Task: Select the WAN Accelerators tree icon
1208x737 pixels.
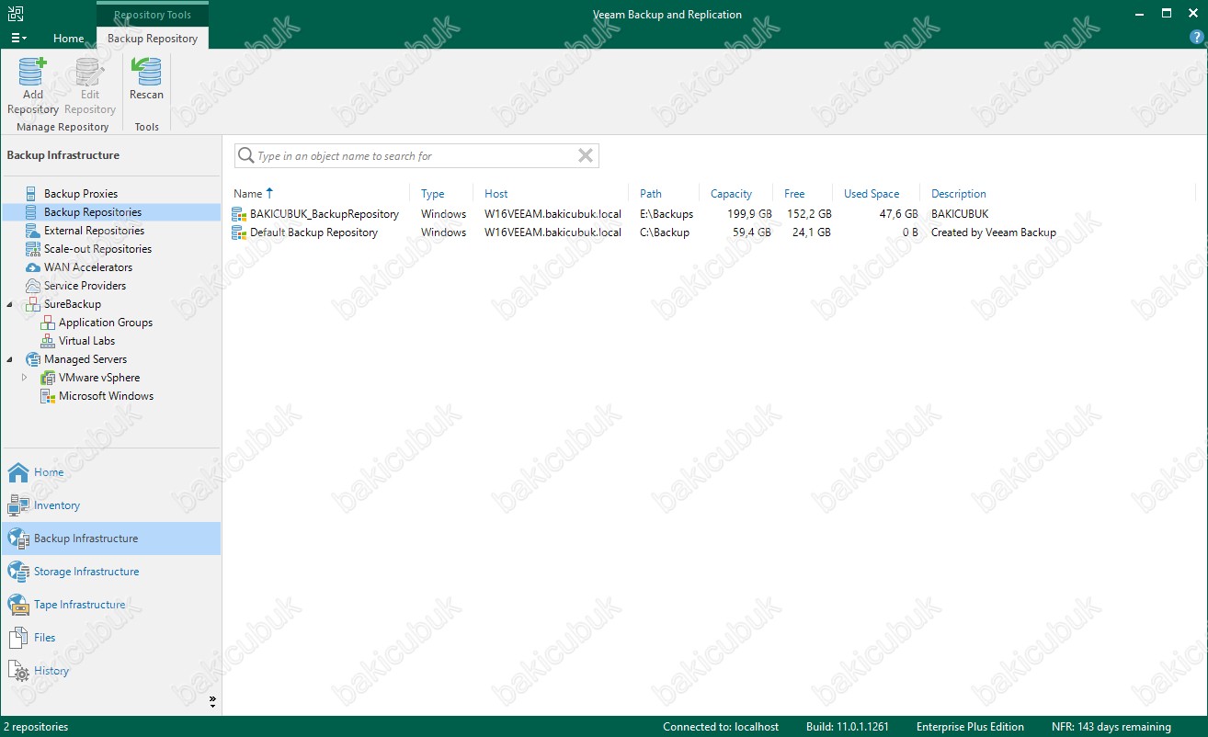Action: click(x=33, y=267)
